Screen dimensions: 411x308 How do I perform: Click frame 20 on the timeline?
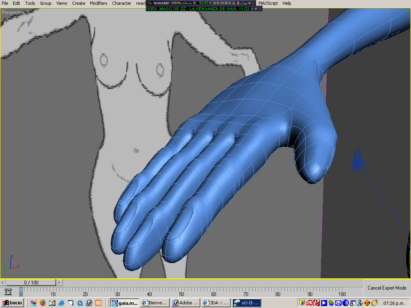(x=85, y=294)
